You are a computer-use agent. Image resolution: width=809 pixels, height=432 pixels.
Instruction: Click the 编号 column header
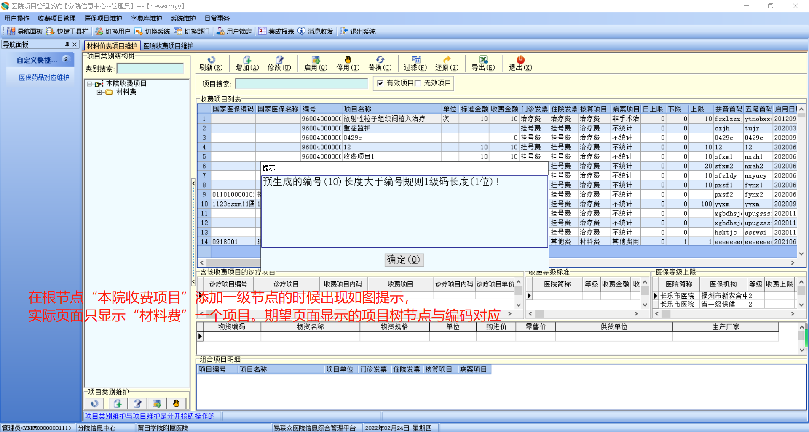click(x=321, y=109)
